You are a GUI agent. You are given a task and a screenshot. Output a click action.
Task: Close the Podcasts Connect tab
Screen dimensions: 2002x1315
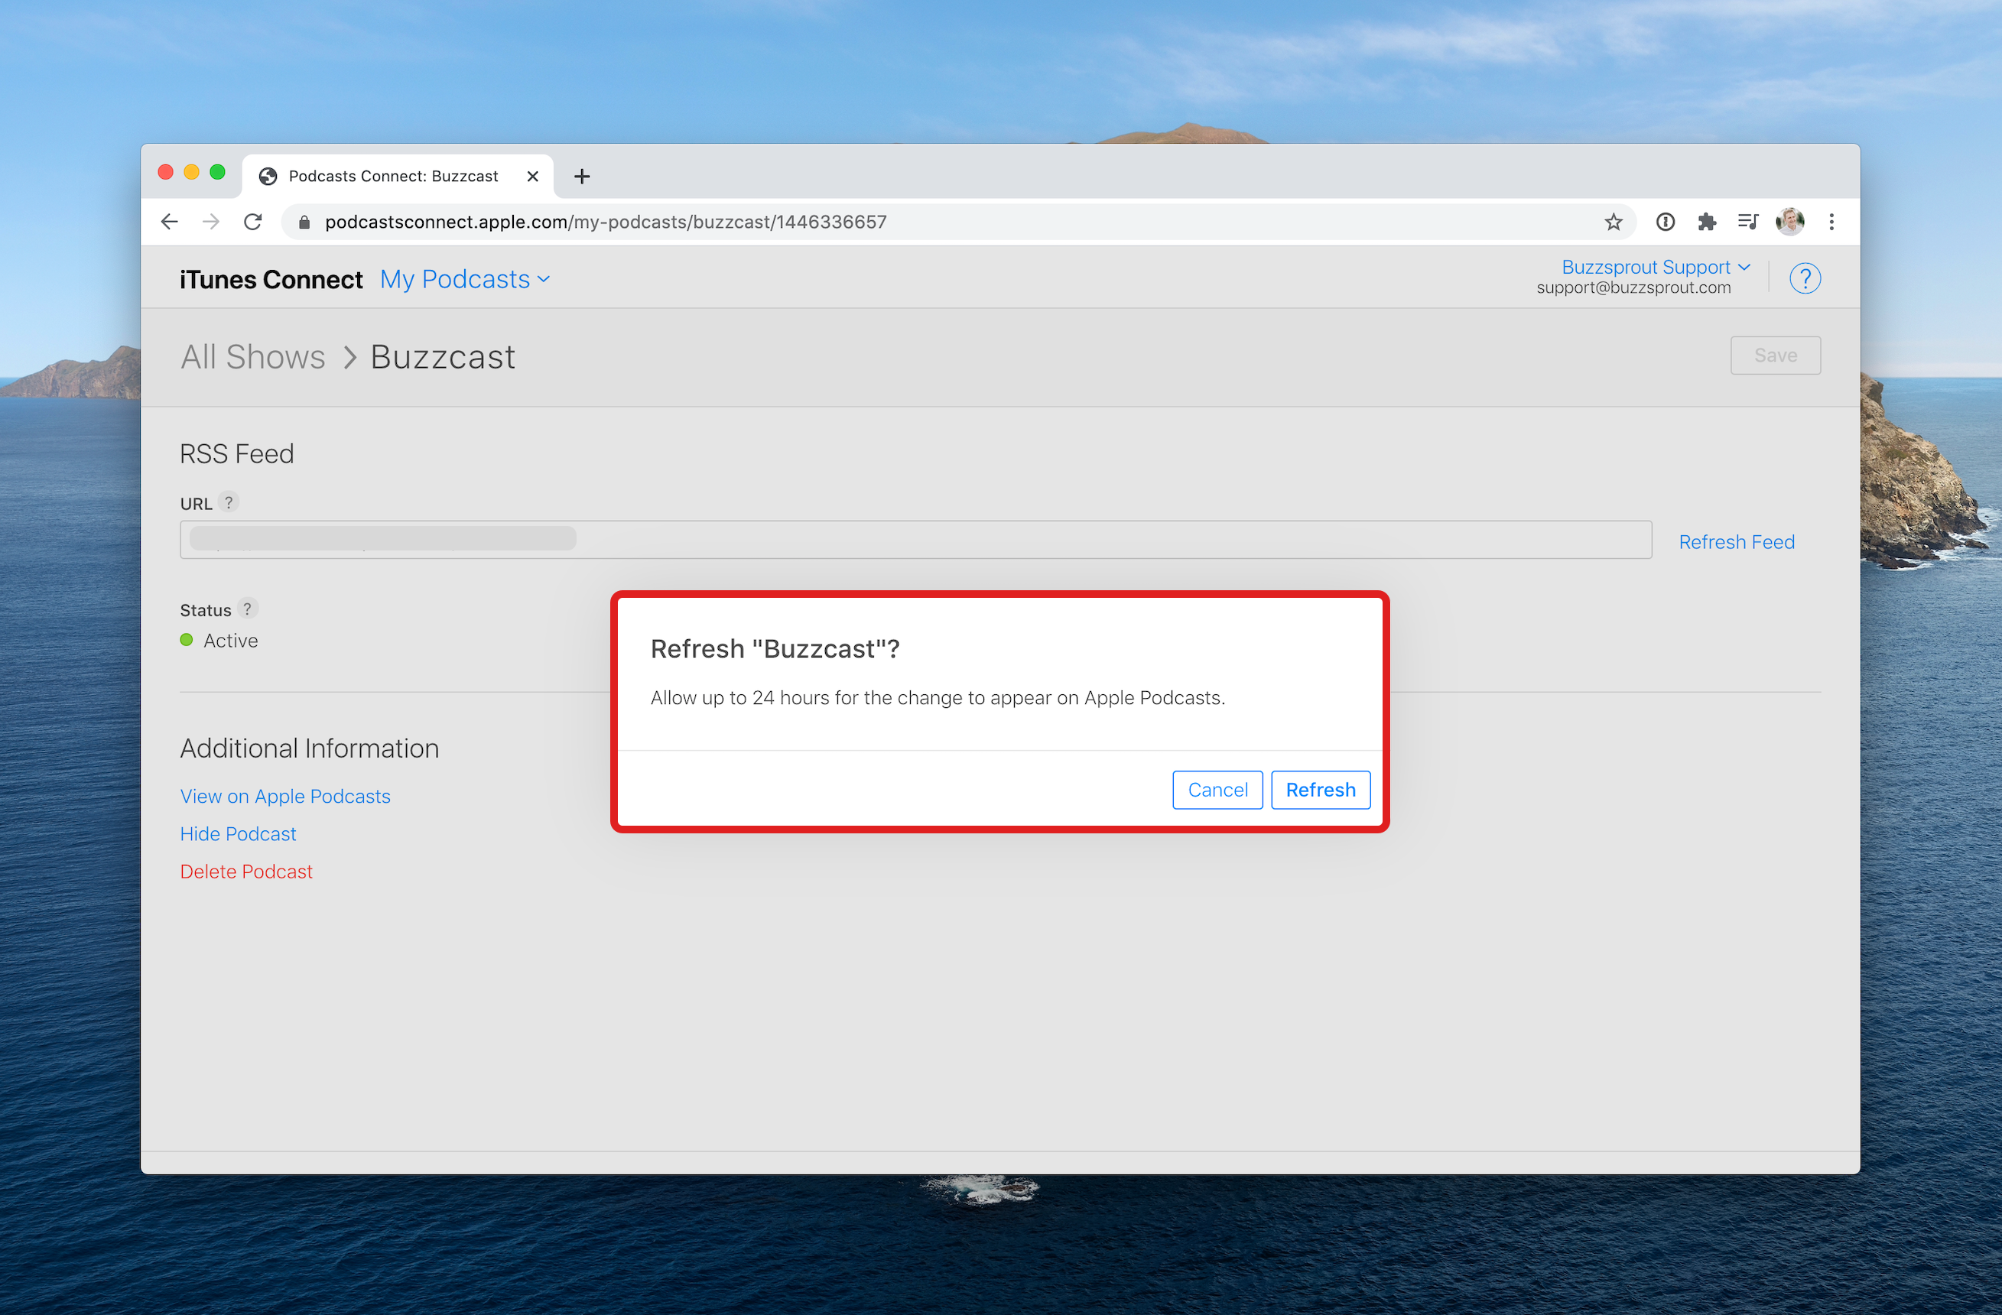(532, 177)
